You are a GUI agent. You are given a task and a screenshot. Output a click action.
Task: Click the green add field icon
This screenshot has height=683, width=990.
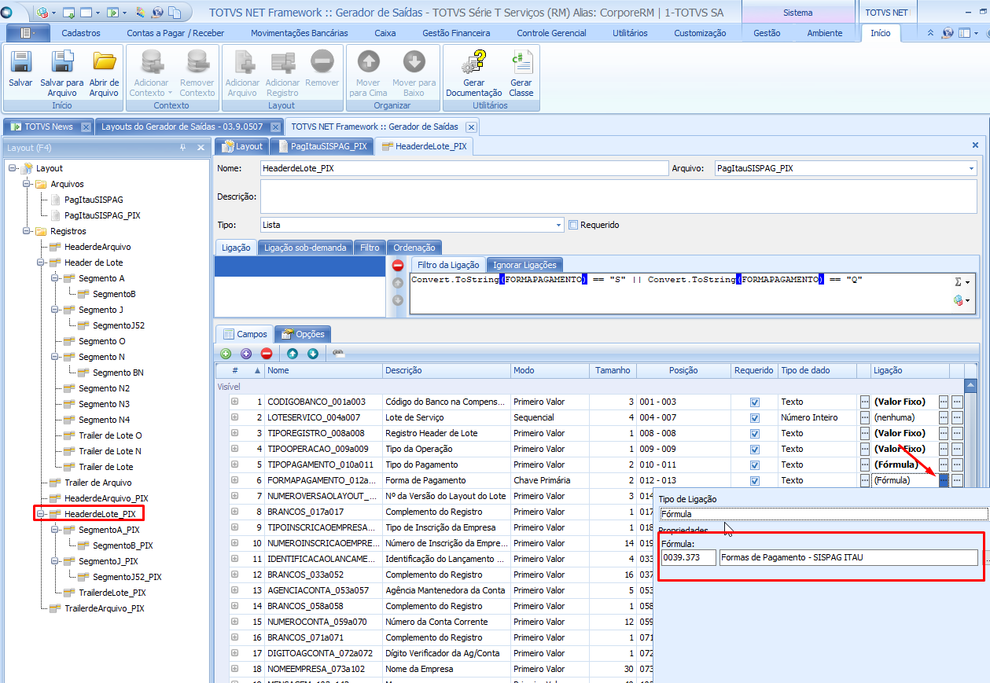(226, 354)
